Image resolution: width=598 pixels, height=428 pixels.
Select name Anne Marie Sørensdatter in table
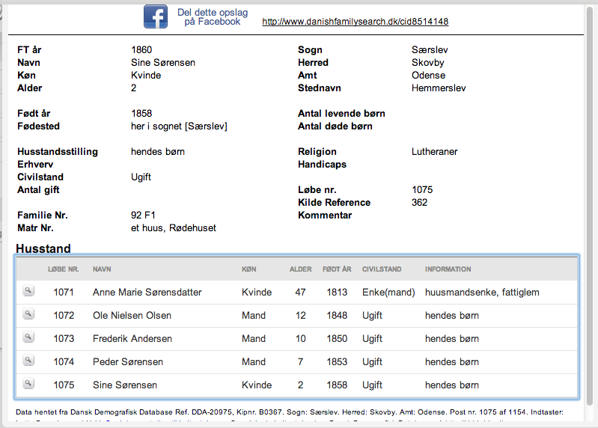click(x=147, y=293)
